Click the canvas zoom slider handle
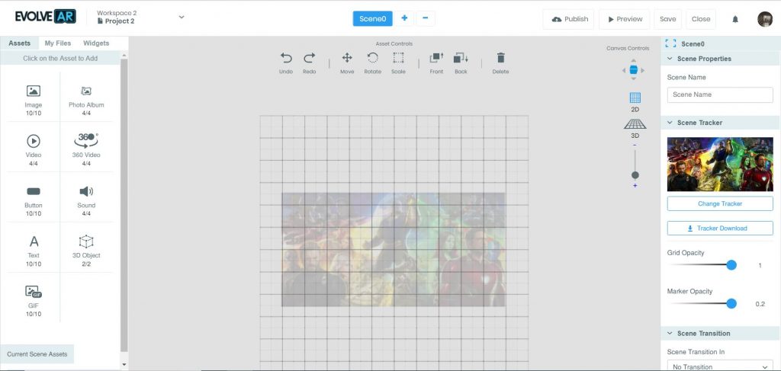Image resolution: width=781 pixels, height=371 pixels. click(x=635, y=175)
